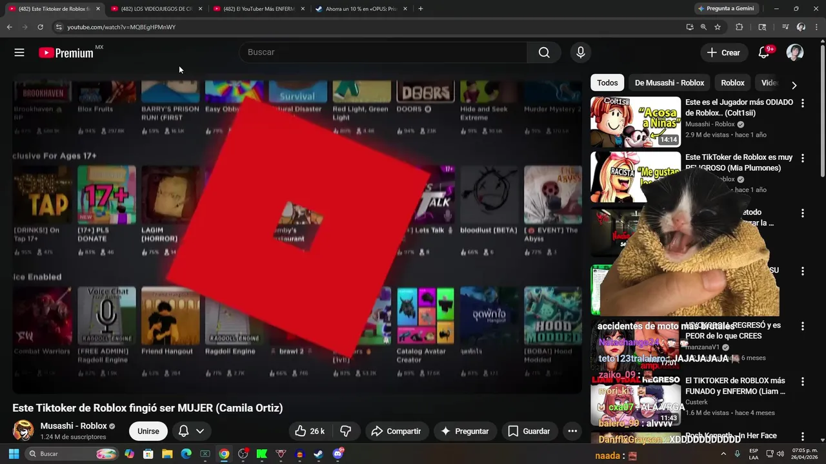Viewport: 826px width, 464px height.
Task: Open 'El TIKTOKER de ROBLOX más FUNADO' title
Action: pyautogui.click(x=735, y=386)
